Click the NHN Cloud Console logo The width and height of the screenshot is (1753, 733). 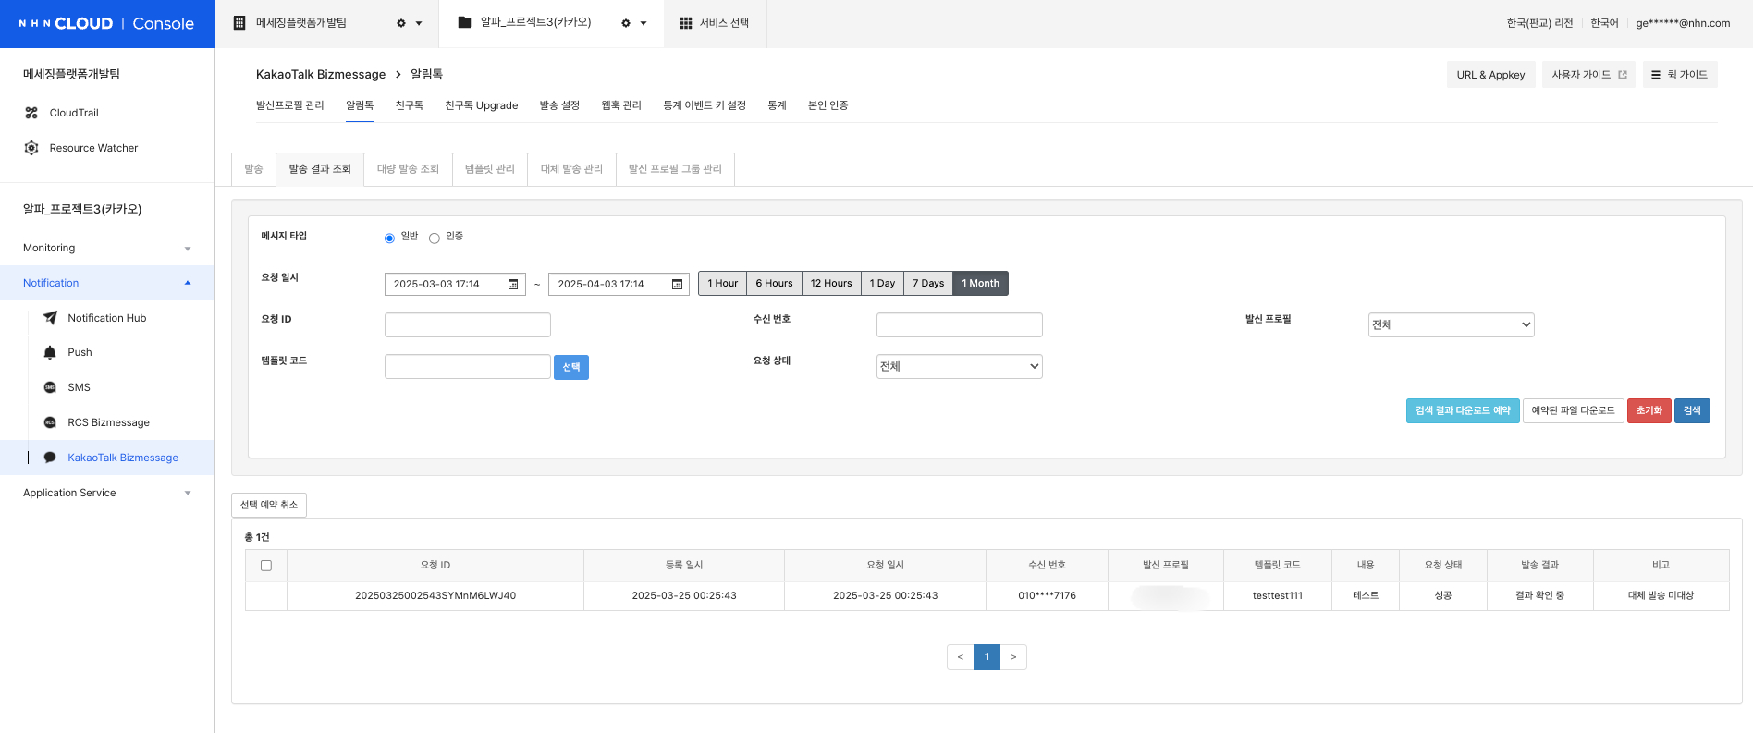(106, 23)
